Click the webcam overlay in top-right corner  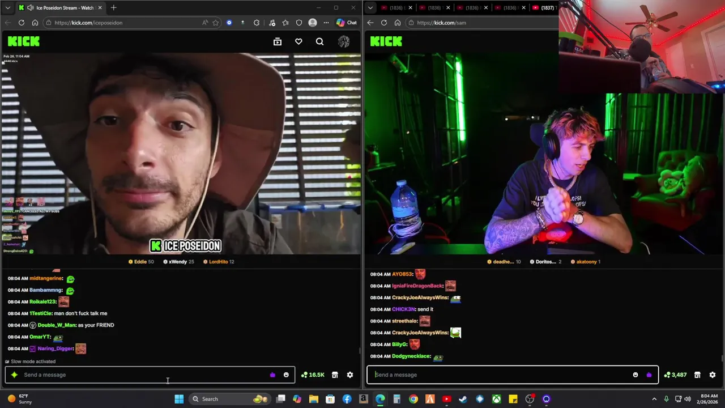(642, 46)
